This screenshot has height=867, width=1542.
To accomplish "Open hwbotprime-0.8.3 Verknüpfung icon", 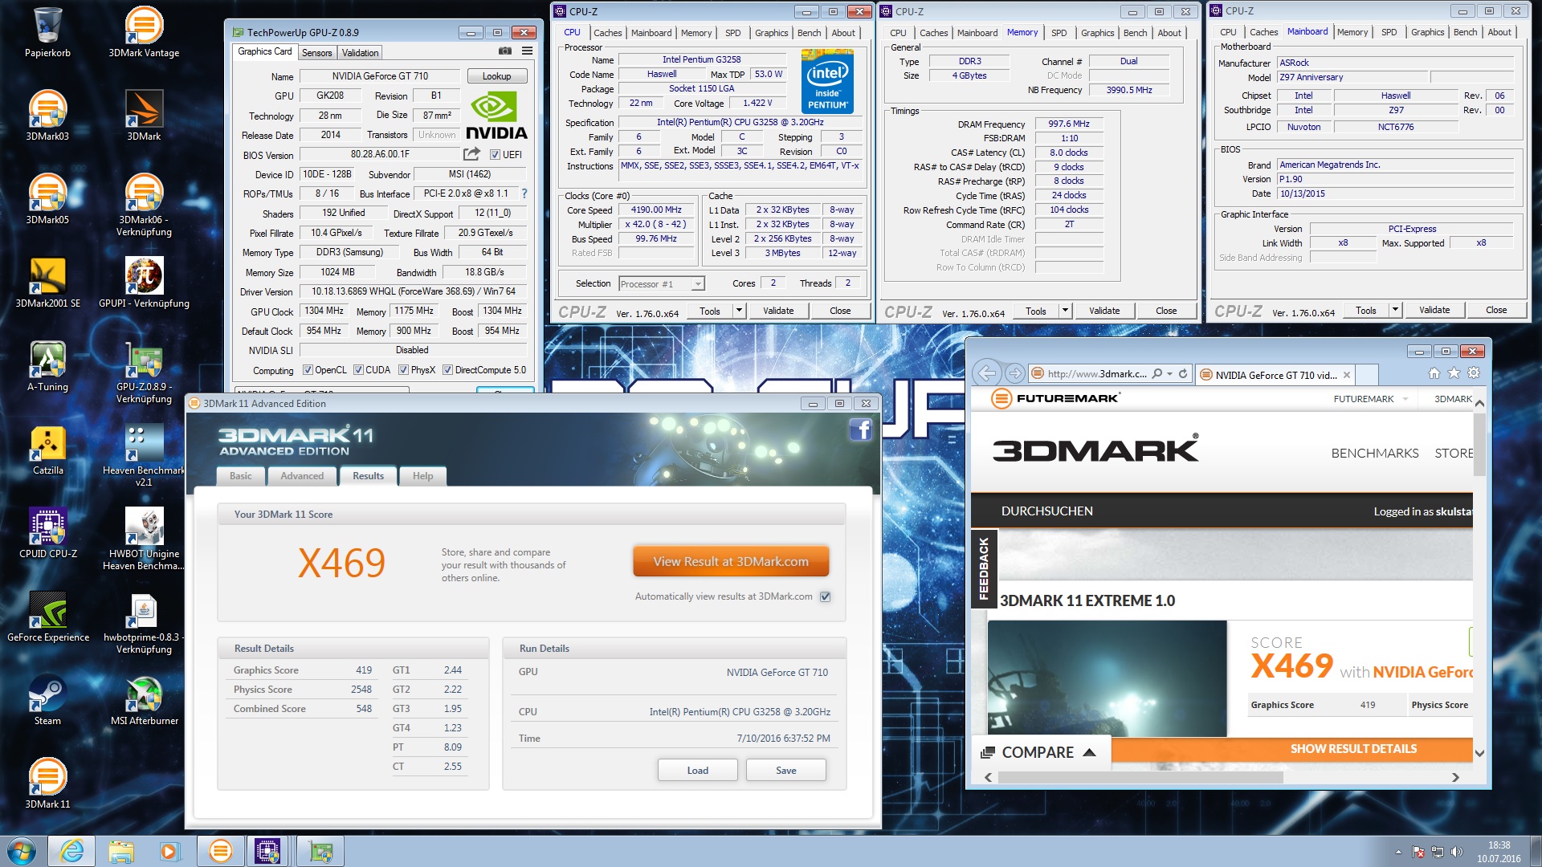I will tap(144, 622).
